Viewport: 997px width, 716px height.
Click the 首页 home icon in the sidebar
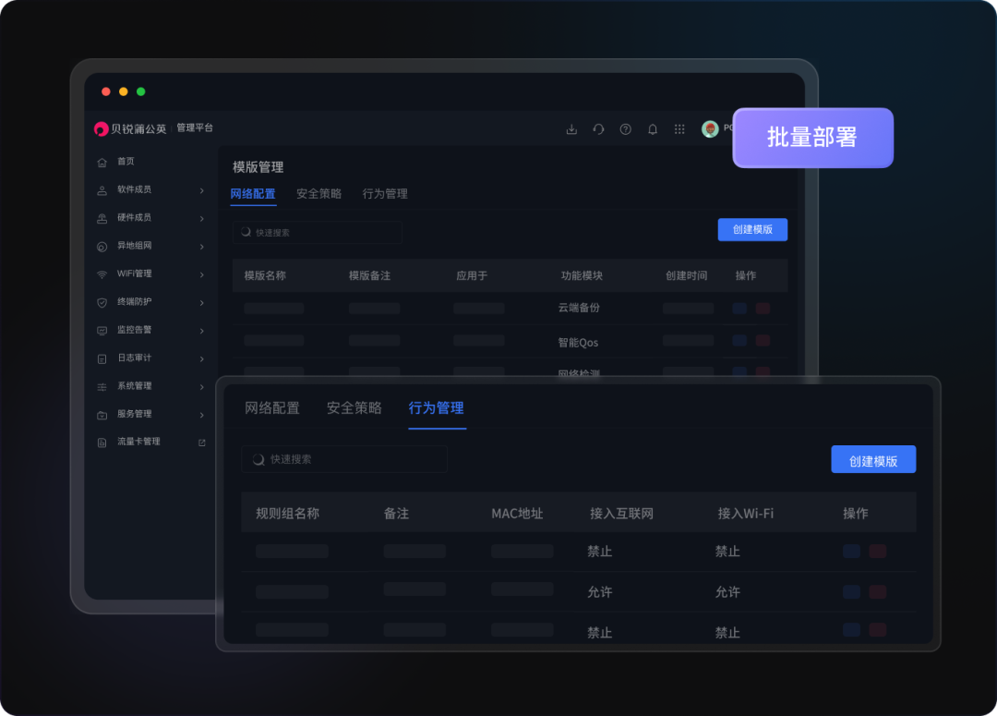pyautogui.click(x=102, y=163)
